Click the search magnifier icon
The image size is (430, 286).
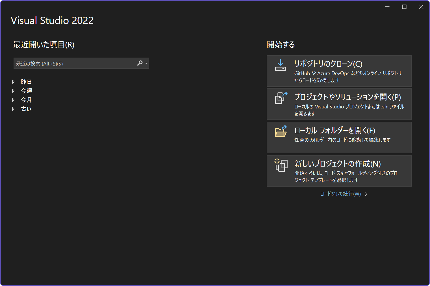point(140,63)
